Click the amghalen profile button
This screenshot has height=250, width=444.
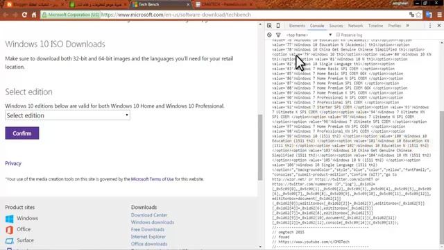400,3
